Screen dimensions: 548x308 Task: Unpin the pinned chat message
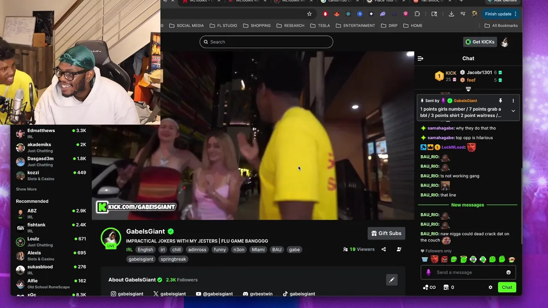coord(500,101)
